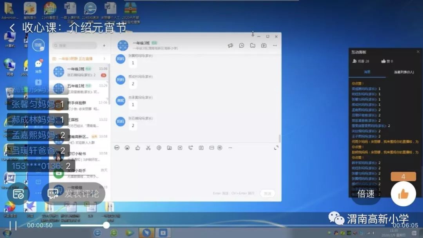Click the GIF icon in chat toolbar
This screenshot has height=238, width=423.
pyautogui.click(x=117, y=148)
